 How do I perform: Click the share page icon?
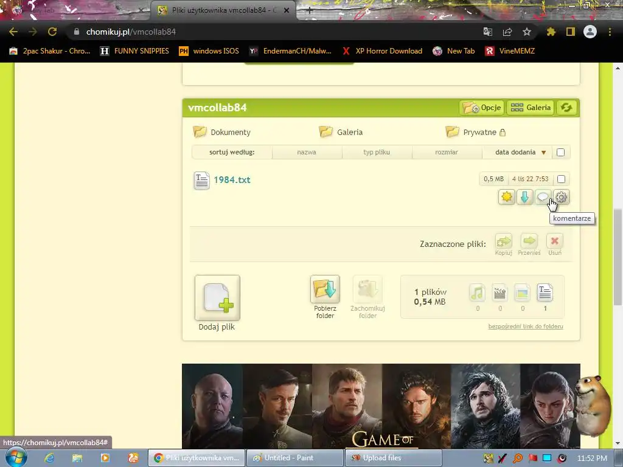(x=507, y=32)
